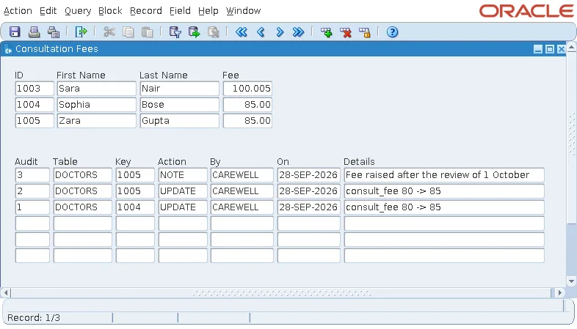The height and width of the screenshot is (329, 577).
Task: Open the Action menu
Action: (x=18, y=11)
